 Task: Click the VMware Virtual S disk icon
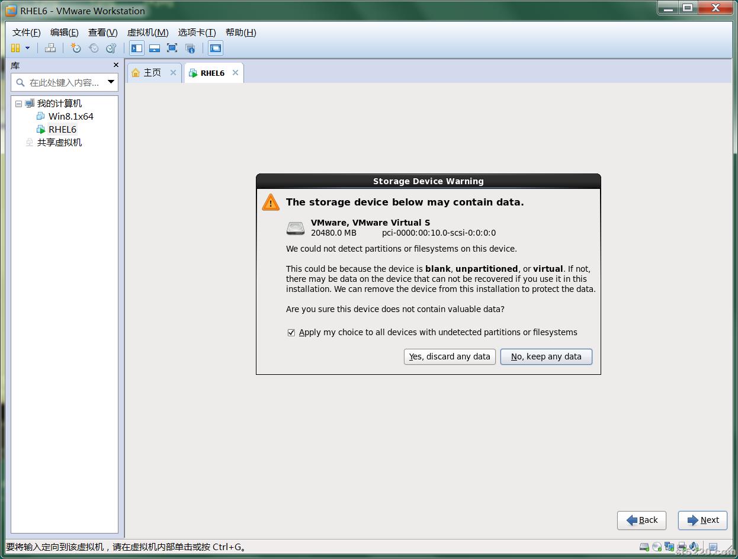click(296, 228)
